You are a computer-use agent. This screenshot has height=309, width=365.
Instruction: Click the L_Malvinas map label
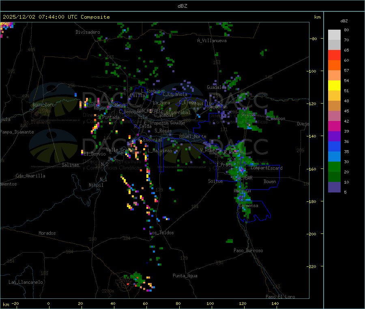point(160,151)
